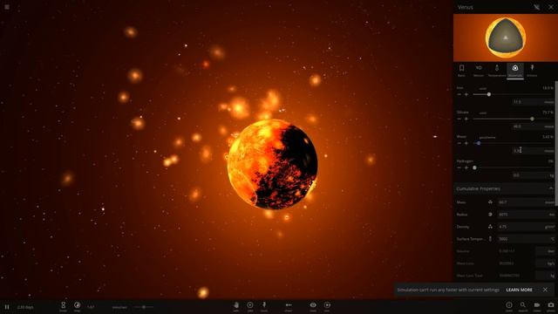The image size is (558, 314).
Task: Click the screenshot camera icon
Action: [x=550, y=306]
